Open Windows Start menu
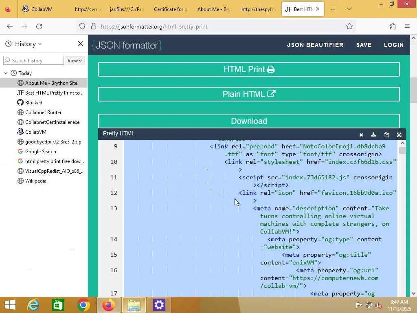The height and width of the screenshot is (313, 417). 10,305
